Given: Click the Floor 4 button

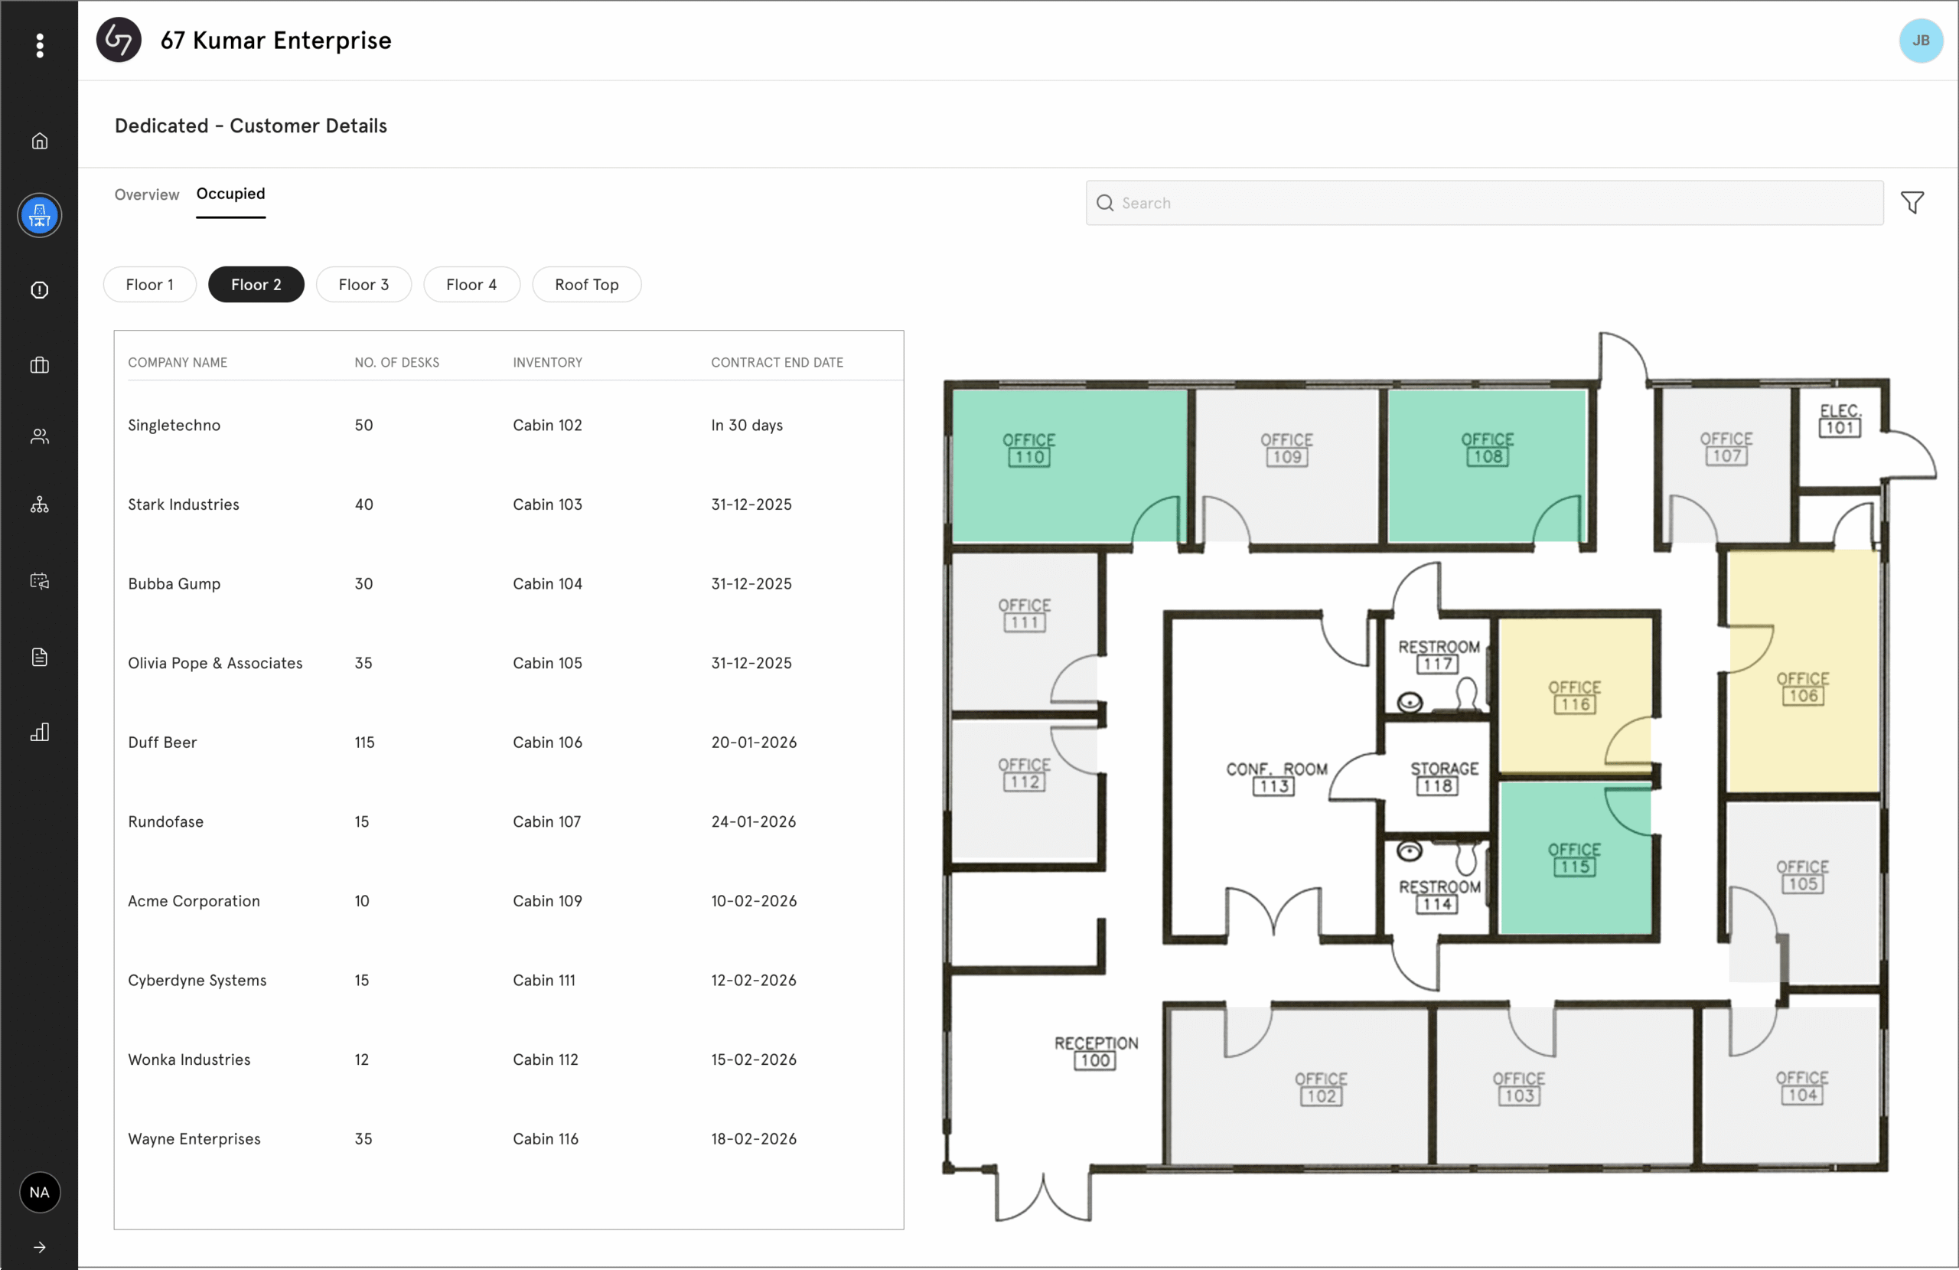Looking at the screenshot, I should pyautogui.click(x=471, y=284).
